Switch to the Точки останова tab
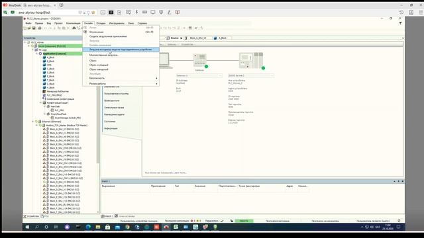Screen dimensions: 424x238 coord(125,216)
